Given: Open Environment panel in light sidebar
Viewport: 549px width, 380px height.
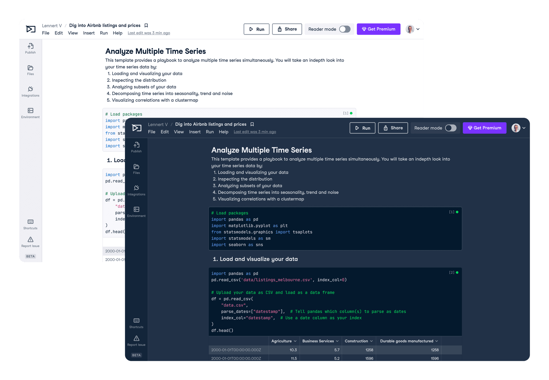Looking at the screenshot, I should coord(30,113).
